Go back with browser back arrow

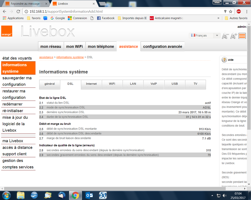click(5, 12)
